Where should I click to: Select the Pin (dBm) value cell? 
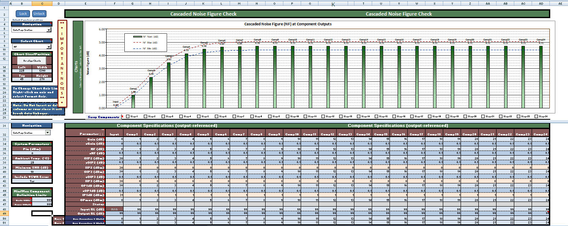click(32, 153)
